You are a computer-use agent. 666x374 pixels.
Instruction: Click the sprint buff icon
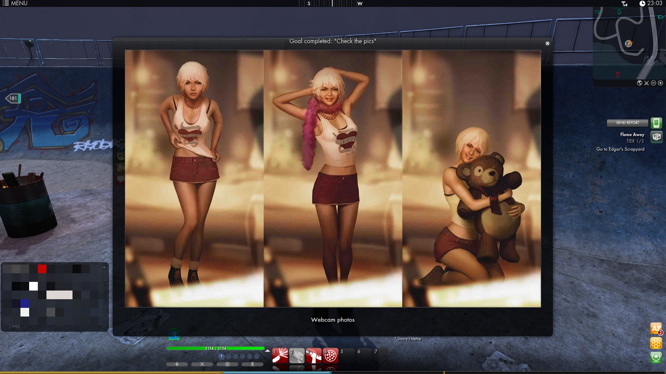click(x=174, y=334)
